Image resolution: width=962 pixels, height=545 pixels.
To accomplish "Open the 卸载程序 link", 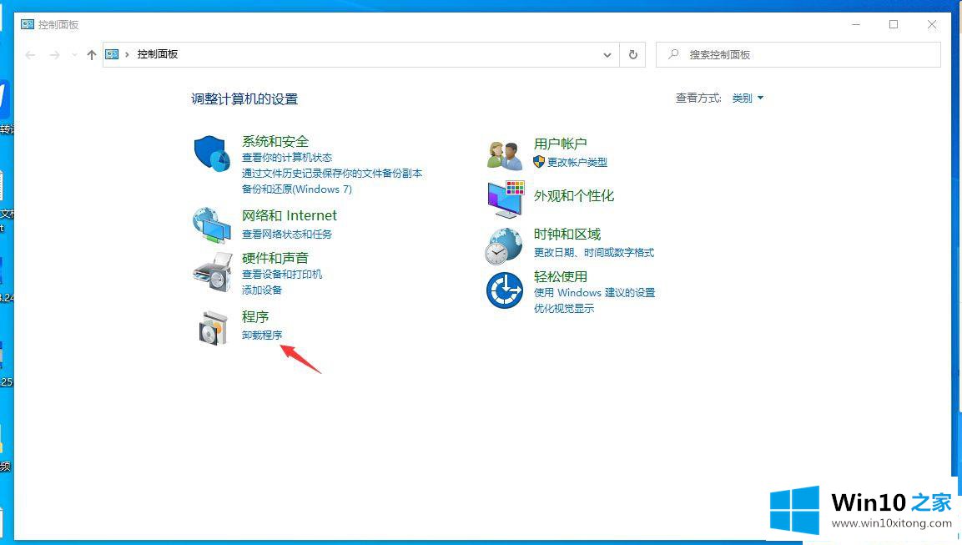I will pos(262,335).
